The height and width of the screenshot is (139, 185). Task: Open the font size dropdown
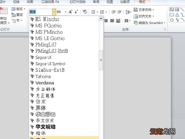[65, 12]
